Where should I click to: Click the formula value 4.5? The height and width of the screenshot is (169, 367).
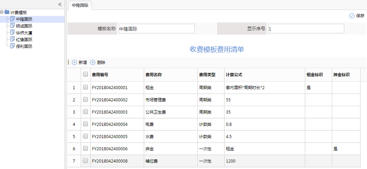pos(229,136)
